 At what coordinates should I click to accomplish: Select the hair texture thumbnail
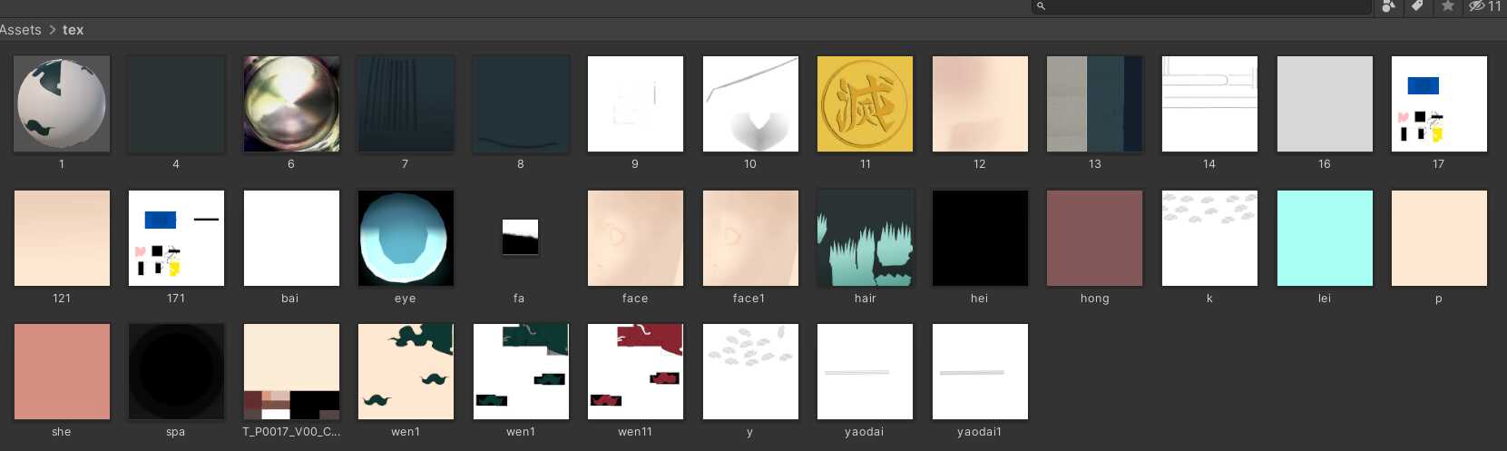tap(865, 238)
